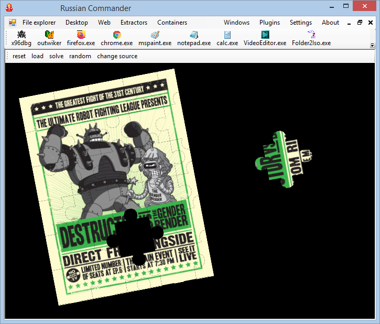Click change source button
380x324 pixels.
click(x=117, y=56)
